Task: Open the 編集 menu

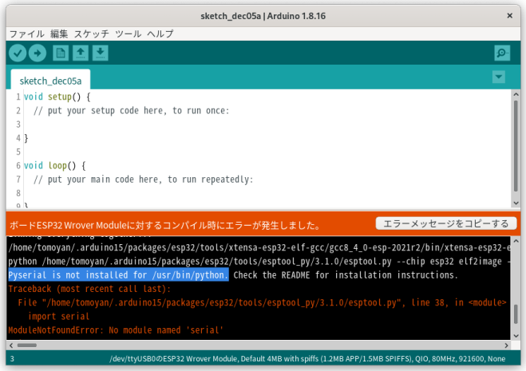Action: 59,34
